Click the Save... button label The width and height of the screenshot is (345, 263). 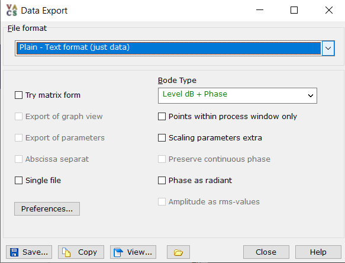click(x=35, y=252)
